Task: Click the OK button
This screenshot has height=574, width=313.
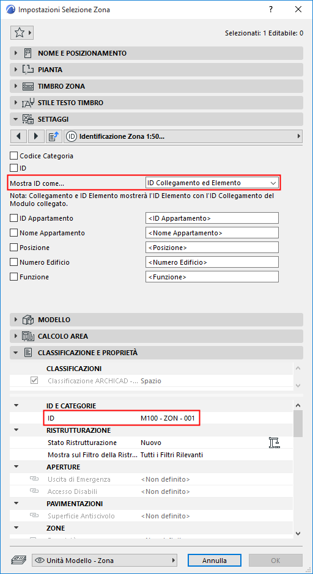Action: pos(276,560)
